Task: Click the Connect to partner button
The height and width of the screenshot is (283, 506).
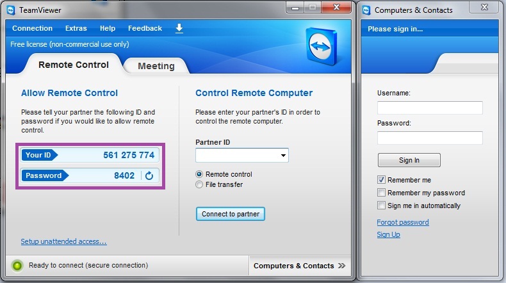Action: tap(230, 214)
